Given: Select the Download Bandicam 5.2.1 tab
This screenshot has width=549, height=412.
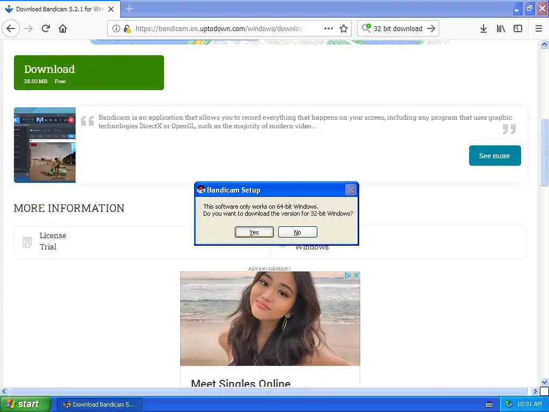Looking at the screenshot, I should tap(60, 9).
